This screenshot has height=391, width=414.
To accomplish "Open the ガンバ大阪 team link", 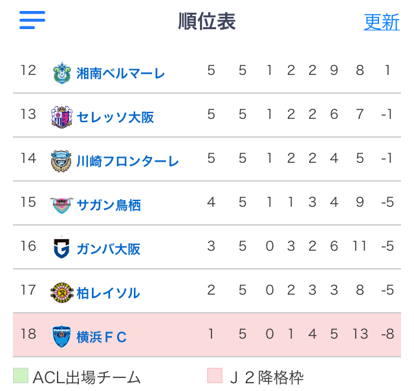I will click(109, 249).
